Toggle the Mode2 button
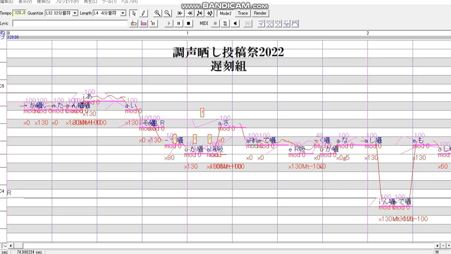451x254 pixels. coord(225,13)
